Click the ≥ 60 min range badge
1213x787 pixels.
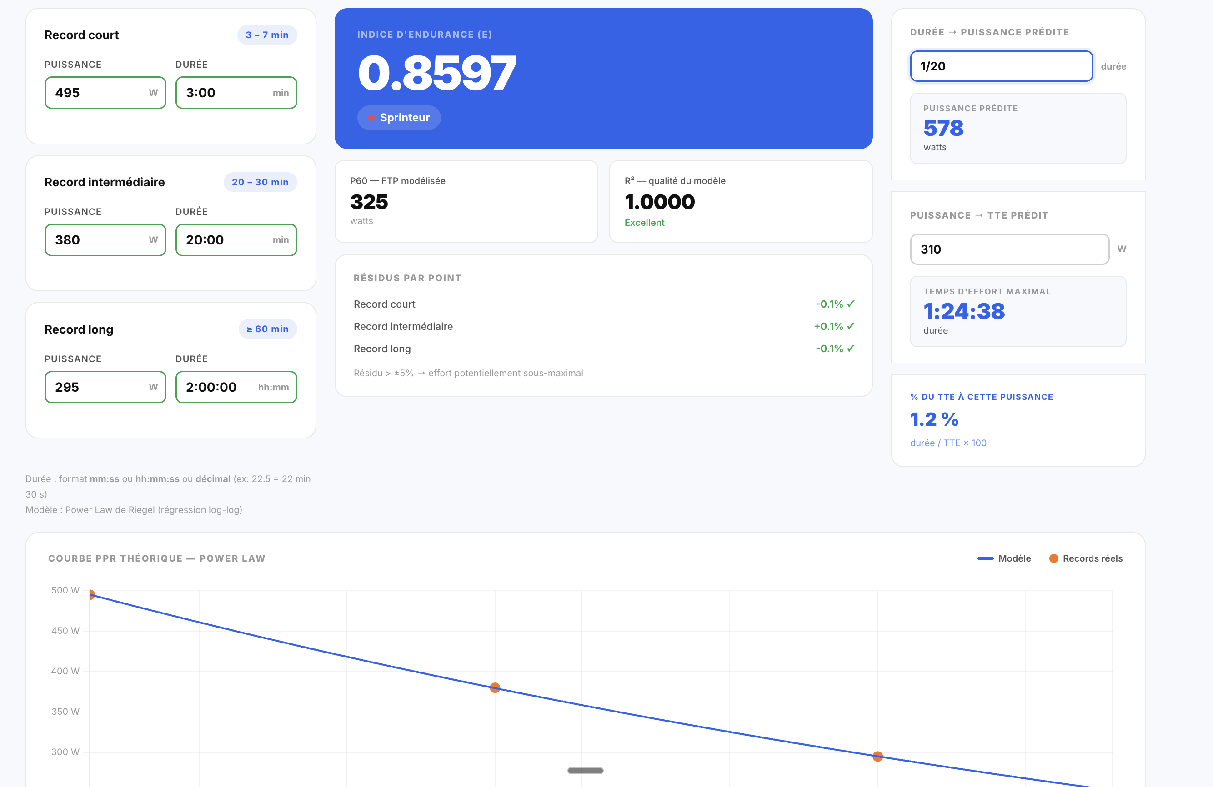(268, 329)
